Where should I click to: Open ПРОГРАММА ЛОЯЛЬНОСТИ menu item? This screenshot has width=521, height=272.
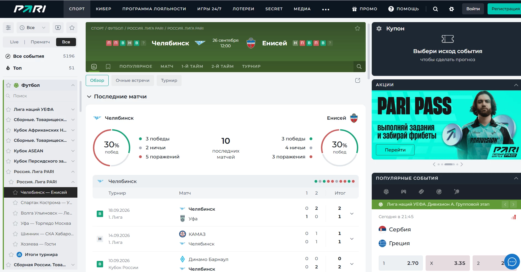tap(154, 9)
